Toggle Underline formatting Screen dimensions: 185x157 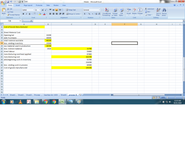[x=29, y=14]
